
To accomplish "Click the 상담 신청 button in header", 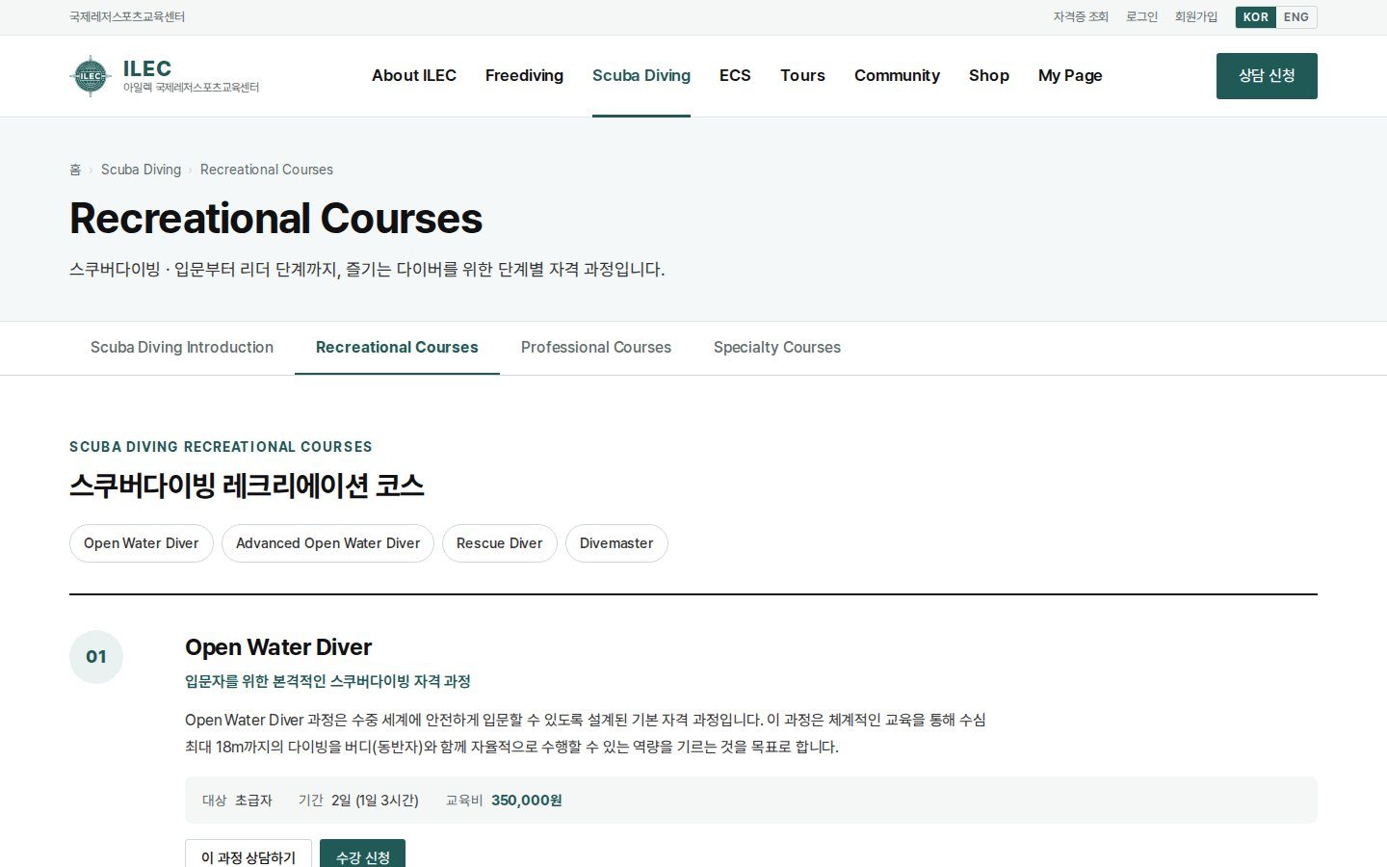I will (x=1267, y=76).
